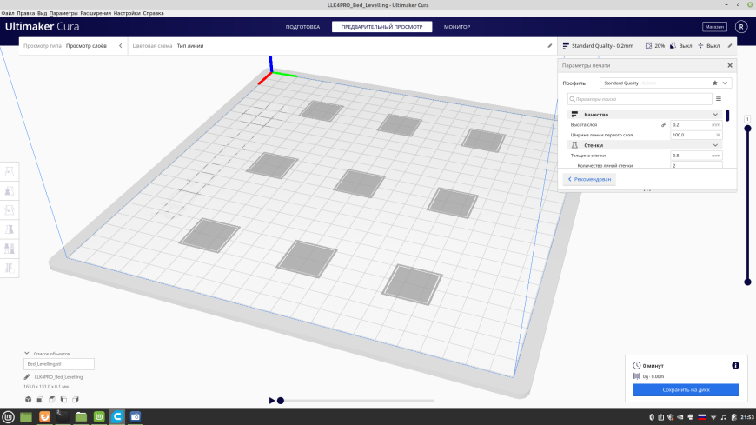Switch to top view cube icon
The width and height of the screenshot is (756, 425).
tap(52, 400)
